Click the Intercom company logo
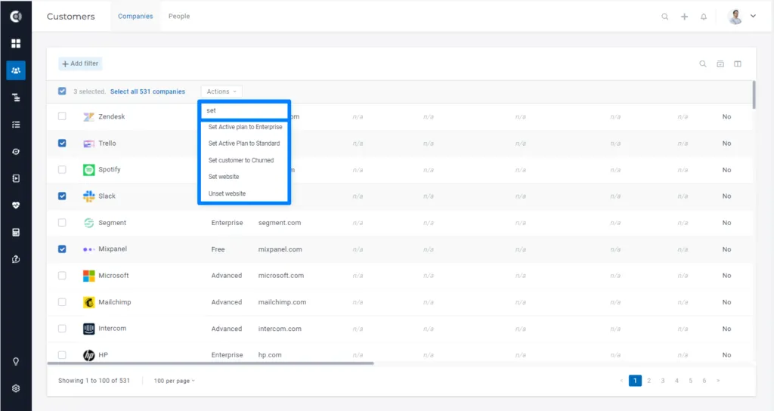 coord(89,329)
